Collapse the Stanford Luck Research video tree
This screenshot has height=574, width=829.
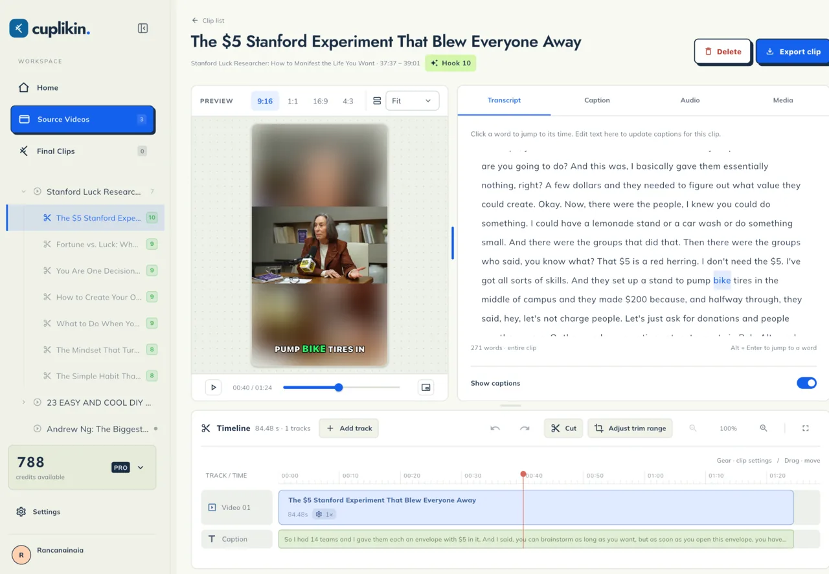[x=24, y=192]
